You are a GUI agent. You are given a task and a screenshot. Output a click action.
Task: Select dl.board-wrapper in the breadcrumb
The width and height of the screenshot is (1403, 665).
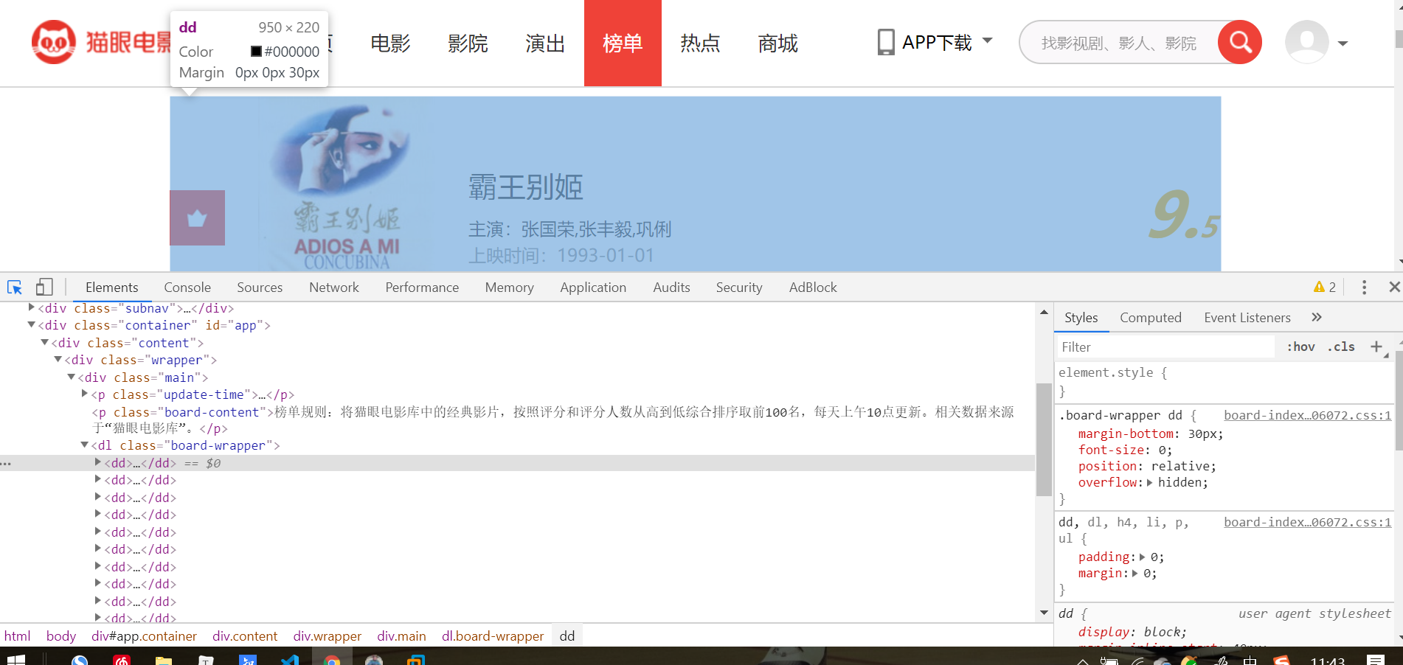pos(493,636)
